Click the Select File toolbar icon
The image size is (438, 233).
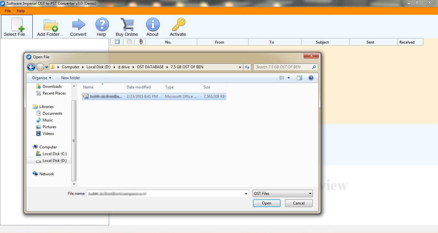[17, 24]
